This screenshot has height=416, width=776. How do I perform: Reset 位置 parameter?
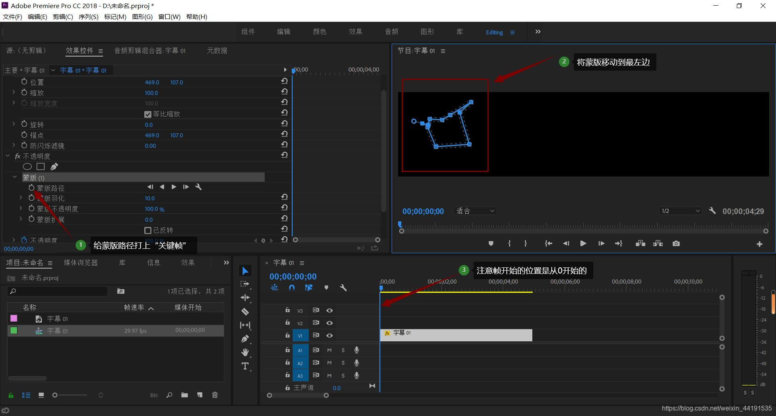tap(285, 81)
